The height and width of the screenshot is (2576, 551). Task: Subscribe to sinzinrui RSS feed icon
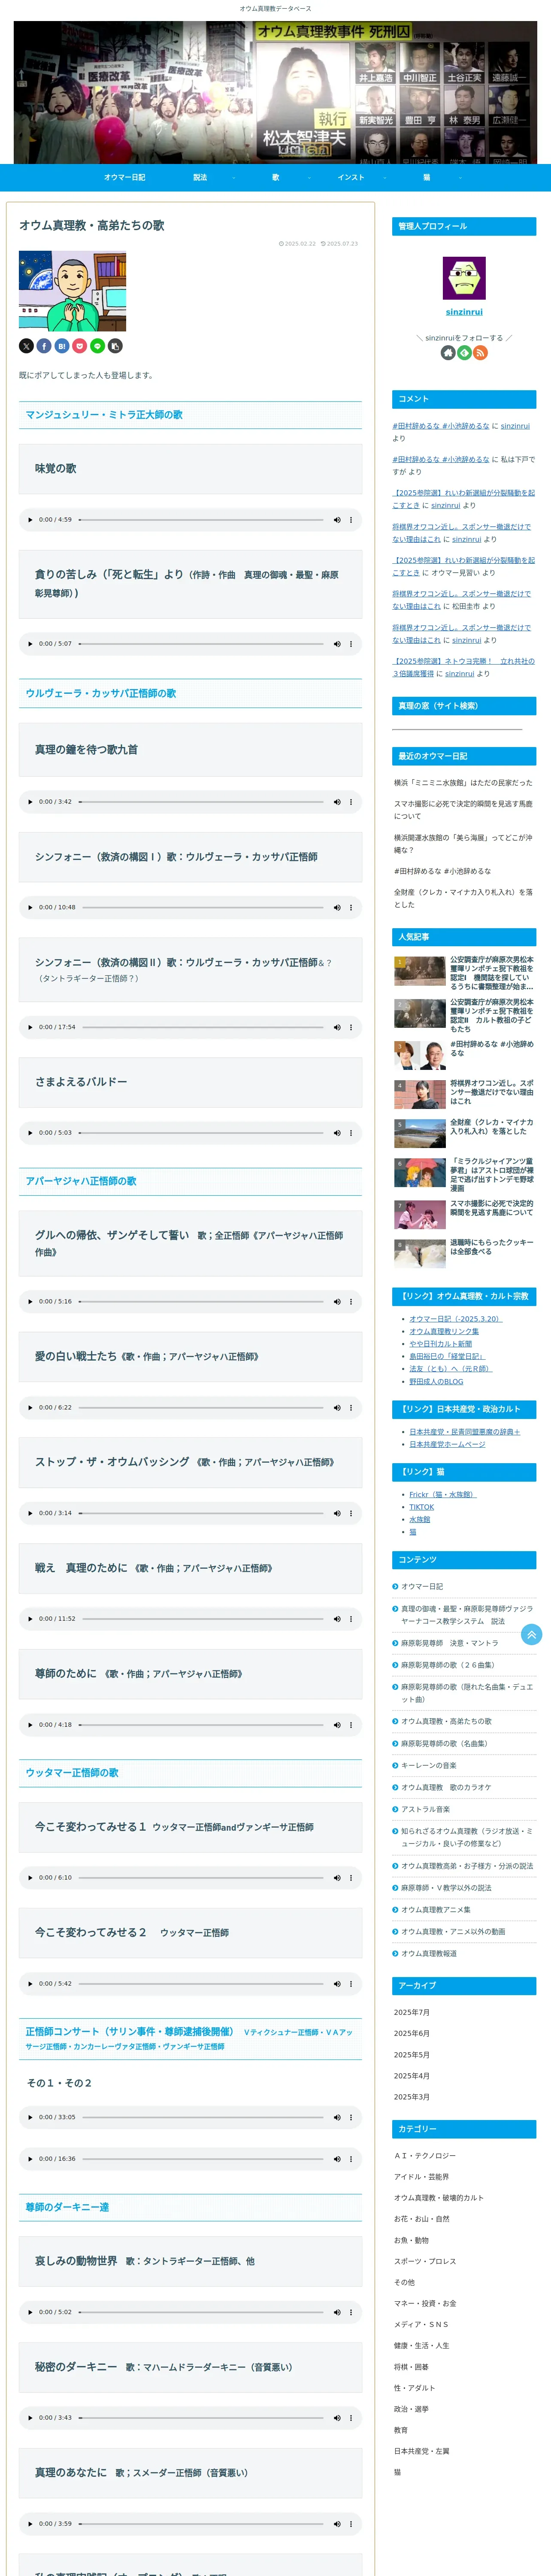(x=480, y=353)
